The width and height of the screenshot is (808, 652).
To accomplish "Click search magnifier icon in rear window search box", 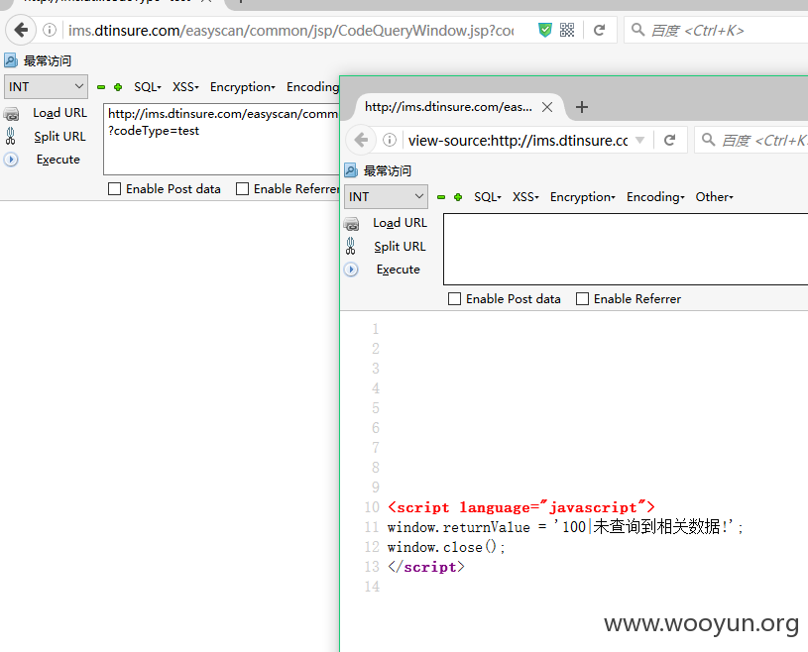I will (x=637, y=30).
